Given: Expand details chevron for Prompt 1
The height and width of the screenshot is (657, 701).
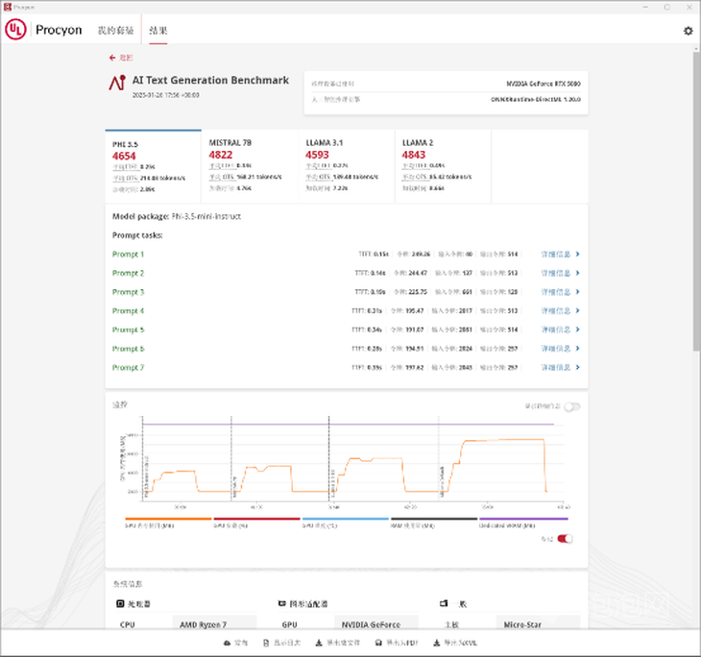Looking at the screenshot, I should pyautogui.click(x=577, y=255).
